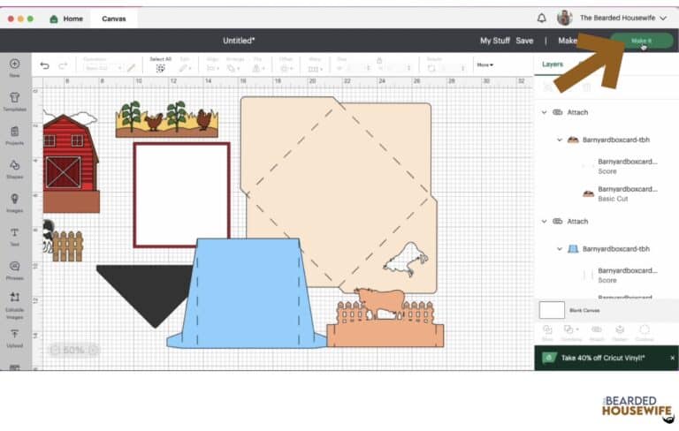Click the New project icon in the sidebar

[x=15, y=67]
